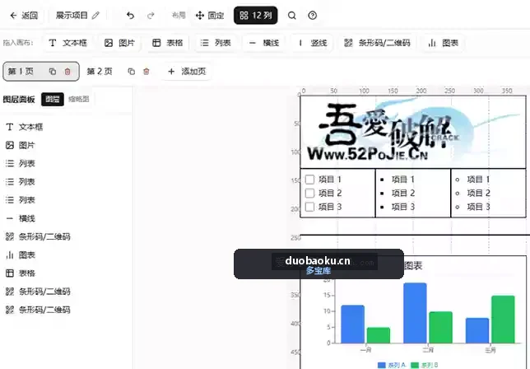This screenshot has height=369, width=530.
Task: Insert a 图表 from the toolbar
Action: pyautogui.click(x=443, y=43)
